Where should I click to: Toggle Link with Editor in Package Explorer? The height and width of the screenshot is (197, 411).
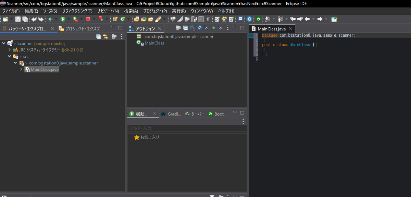(x=105, y=36)
